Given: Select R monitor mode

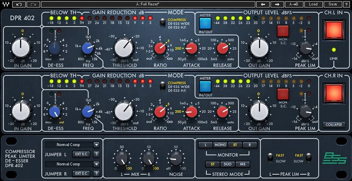Looking at the screenshot, I should pos(250,145).
